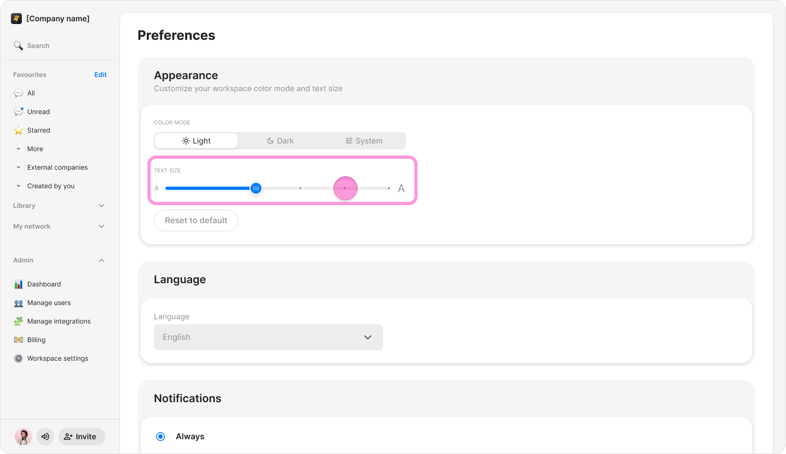Click the Search field in sidebar
This screenshot has width=786, height=454.
(x=60, y=46)
